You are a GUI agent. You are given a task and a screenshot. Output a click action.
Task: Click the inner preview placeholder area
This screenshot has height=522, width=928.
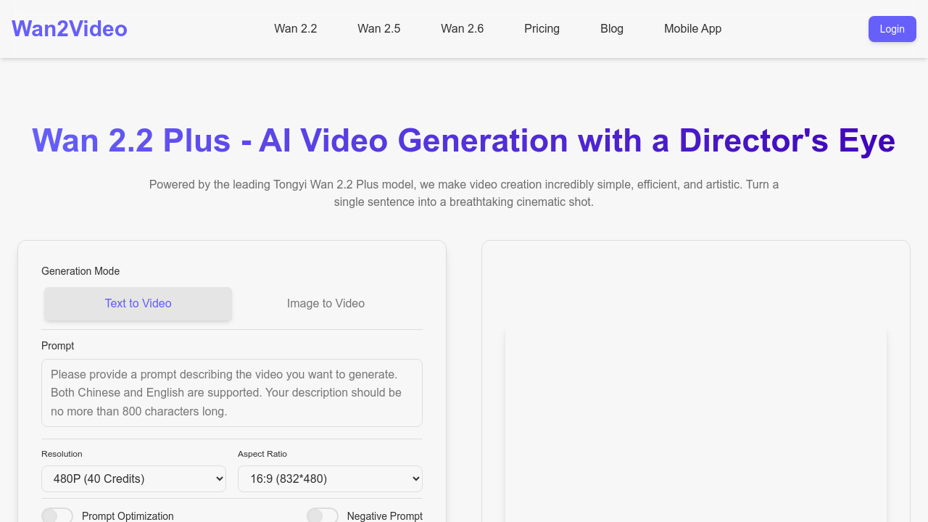click(x=696, y=428)
